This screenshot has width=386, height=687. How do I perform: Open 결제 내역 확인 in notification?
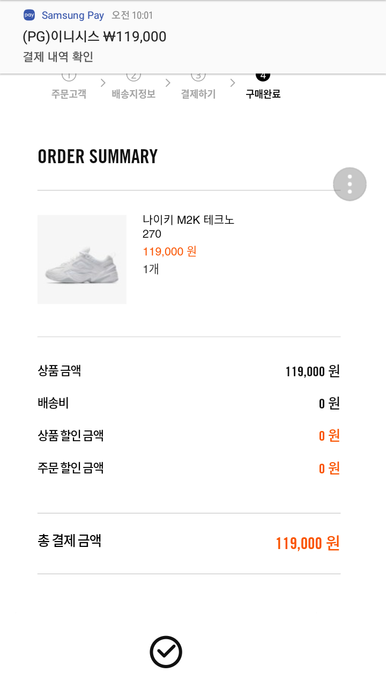(58, 56)
